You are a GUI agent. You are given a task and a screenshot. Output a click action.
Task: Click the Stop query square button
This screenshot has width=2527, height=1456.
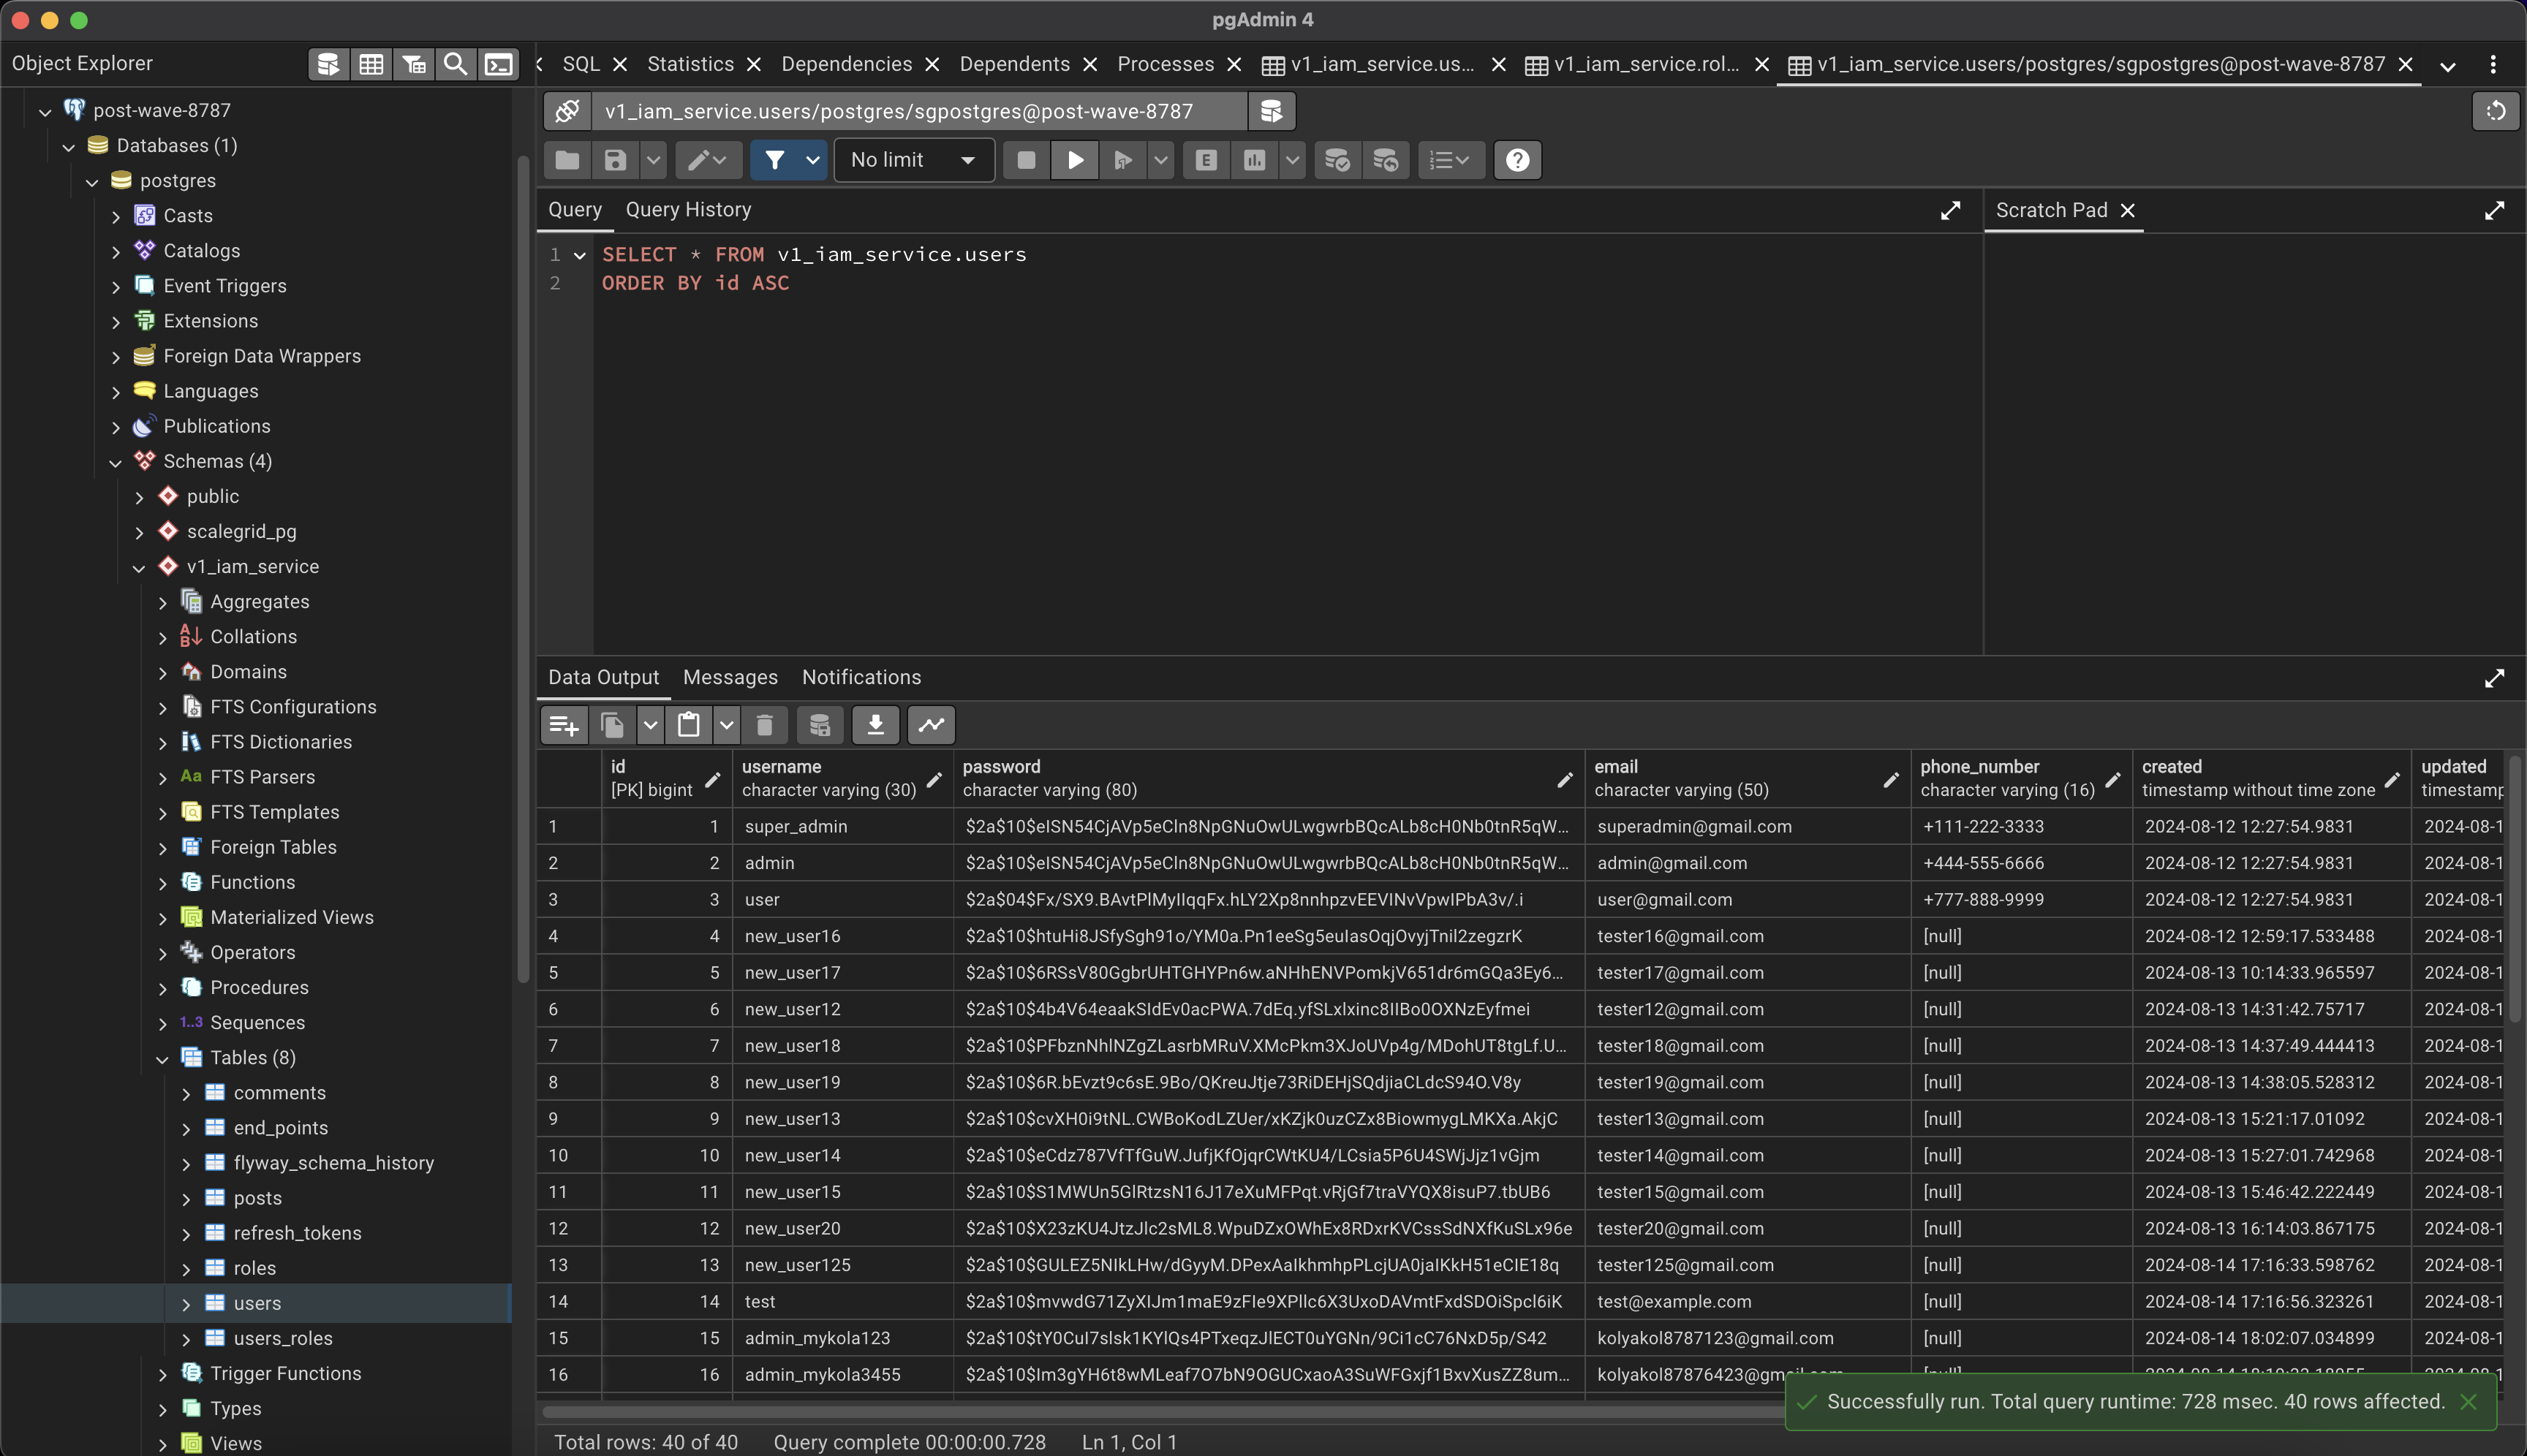1025,160
